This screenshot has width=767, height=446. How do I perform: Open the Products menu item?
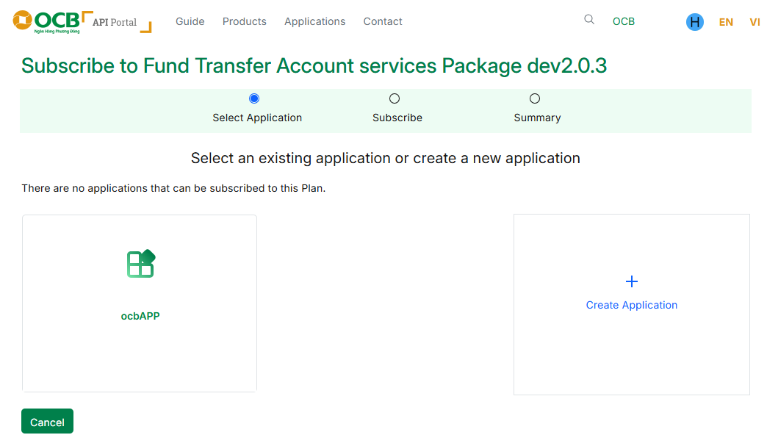245,21
